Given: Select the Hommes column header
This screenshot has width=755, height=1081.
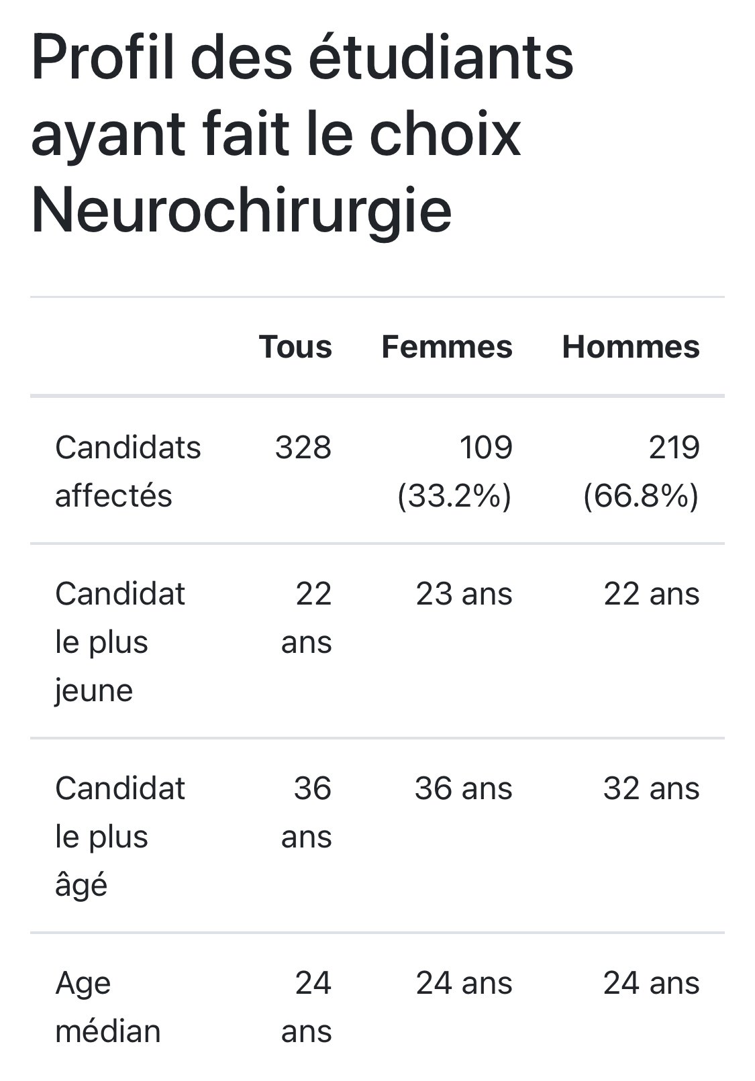Looking at the screenshot, I should point(631,347).
